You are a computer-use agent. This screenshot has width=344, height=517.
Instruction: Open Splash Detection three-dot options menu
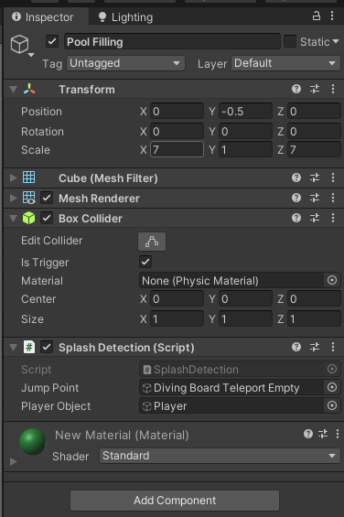coord(333,347)
